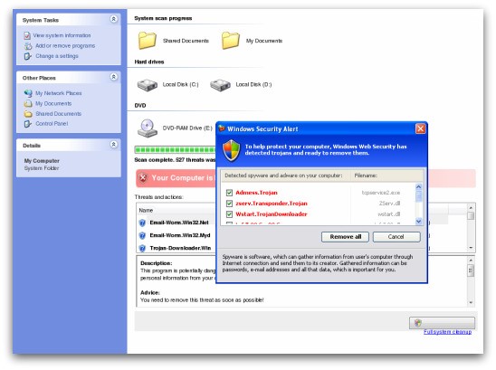
Task: Open My Network Places globe icon
Action: [28, 93]
